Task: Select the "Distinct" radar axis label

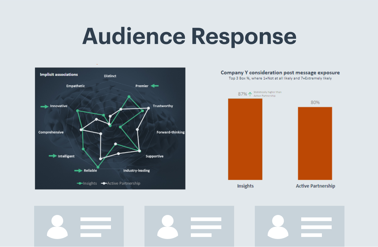Action: [x=110, y=76]
